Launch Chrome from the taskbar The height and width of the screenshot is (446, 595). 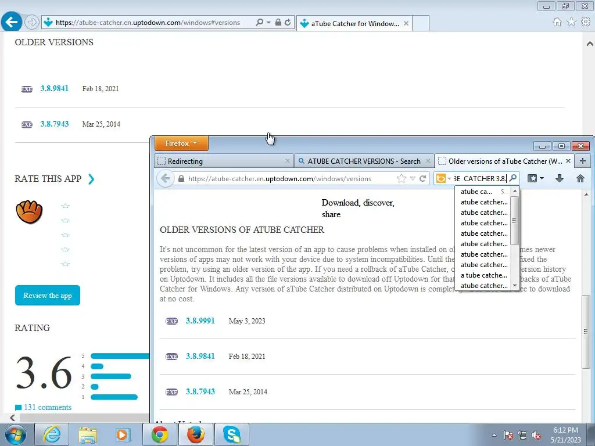tap(160, 434)
